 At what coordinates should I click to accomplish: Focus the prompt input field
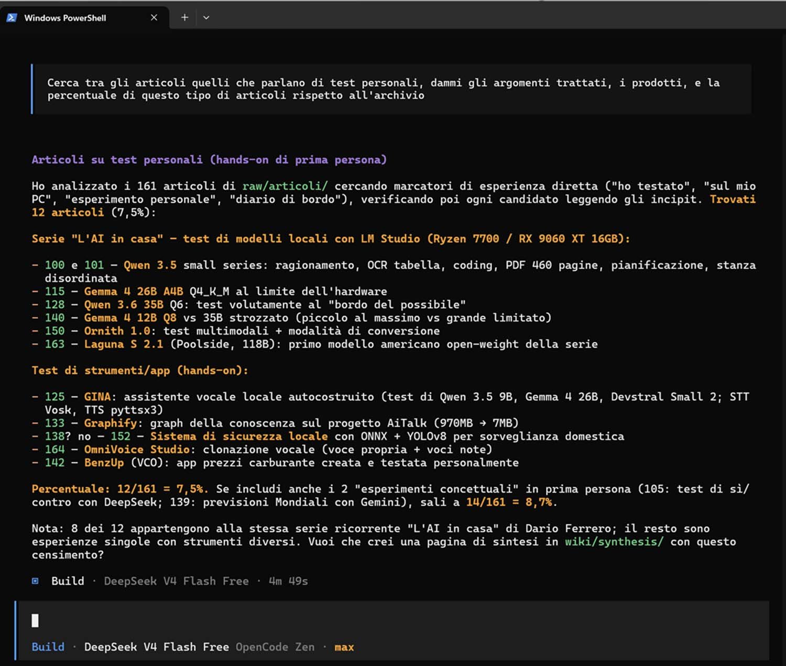coord(392,620)
